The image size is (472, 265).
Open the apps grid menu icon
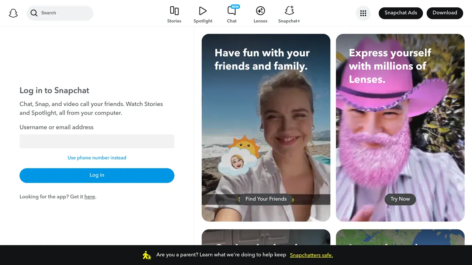click(x=363, y=13)
